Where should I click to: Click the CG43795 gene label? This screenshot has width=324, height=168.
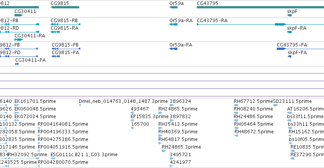point(207,3)
